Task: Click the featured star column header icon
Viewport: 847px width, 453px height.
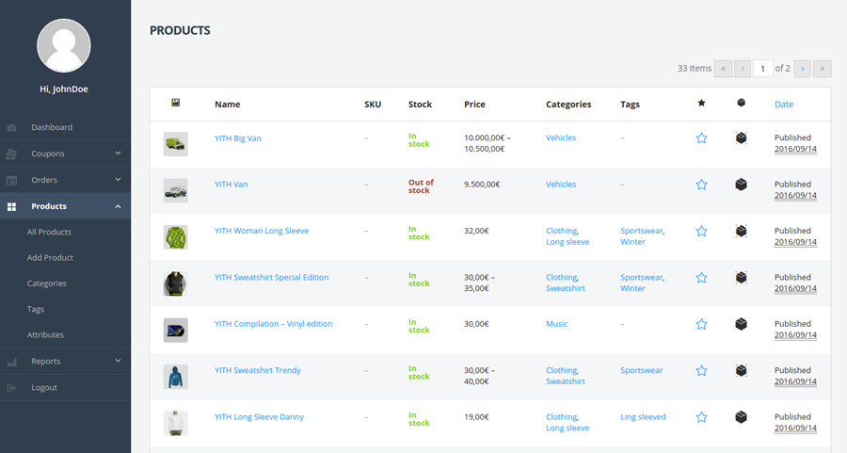Action: tap(701, 104)
